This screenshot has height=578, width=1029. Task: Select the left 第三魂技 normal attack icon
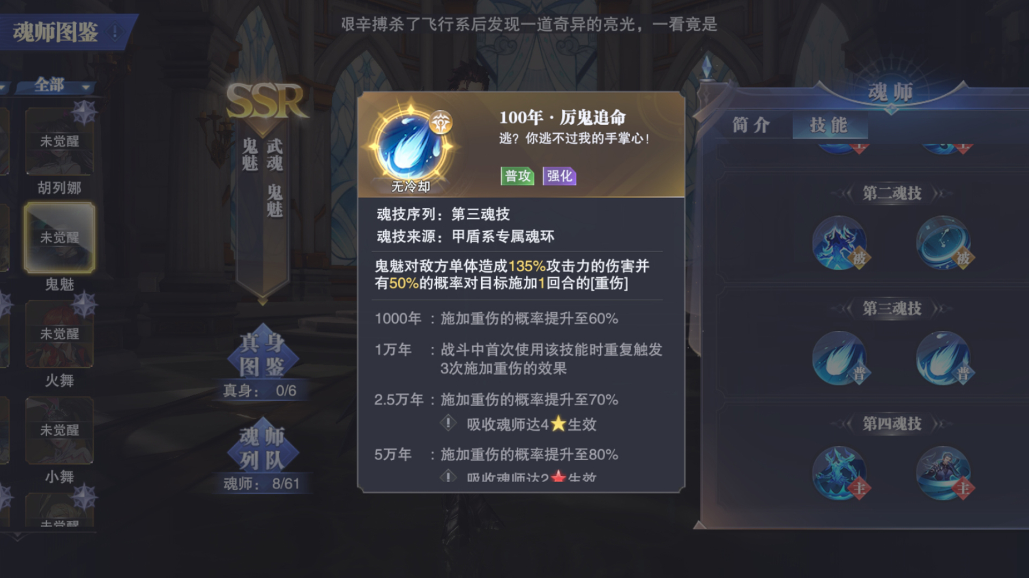[x=840, y=358]
